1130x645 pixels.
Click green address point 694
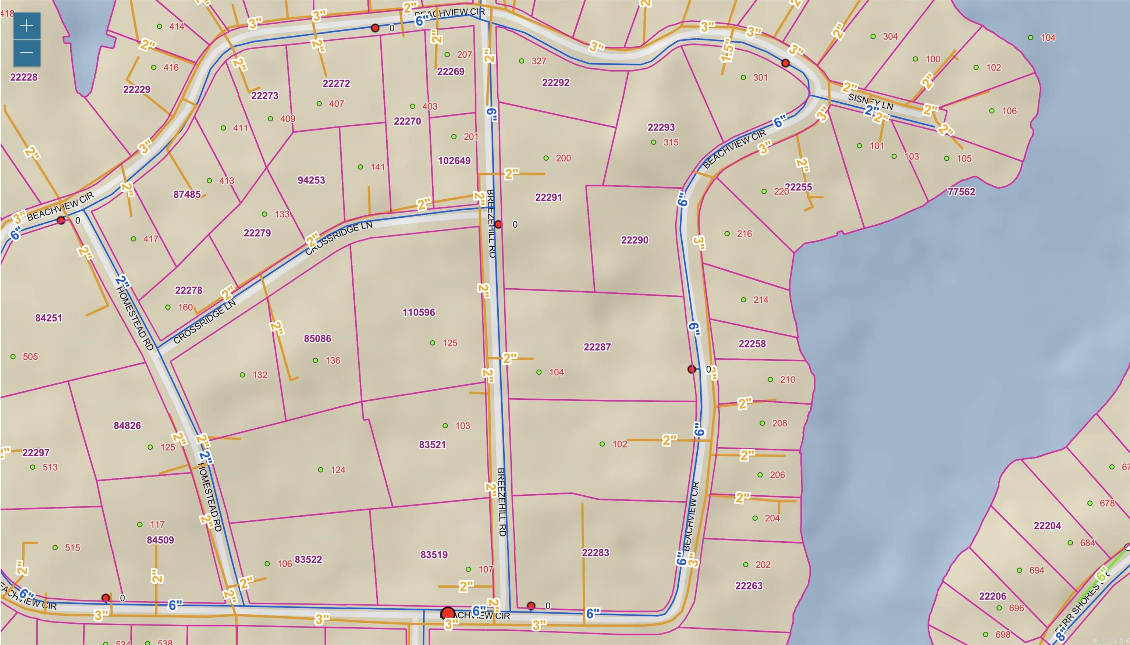(1020, 570)
